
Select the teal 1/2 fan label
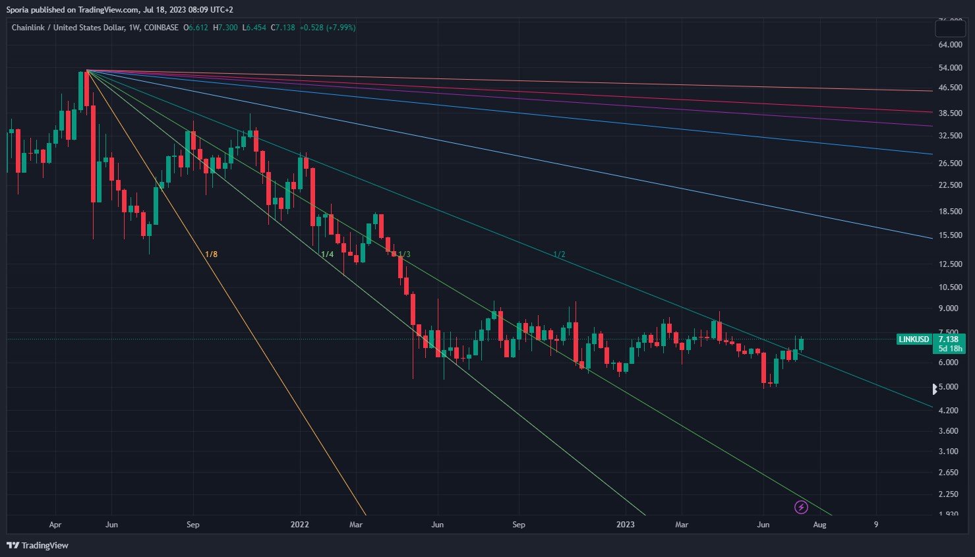point(559,254)
